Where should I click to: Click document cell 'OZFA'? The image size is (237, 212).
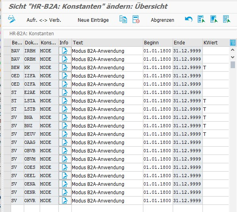pos(32,84)
